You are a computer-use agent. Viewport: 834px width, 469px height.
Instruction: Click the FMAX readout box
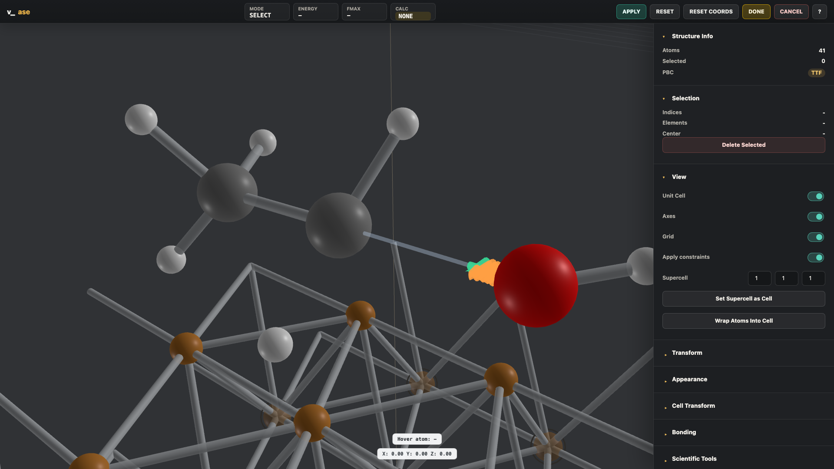(364, 12)
